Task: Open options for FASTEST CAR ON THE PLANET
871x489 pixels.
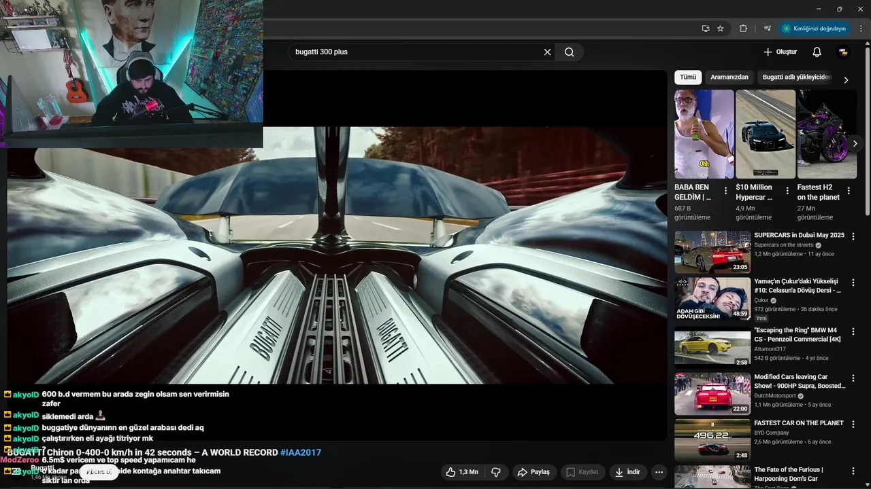Action: 853,424
